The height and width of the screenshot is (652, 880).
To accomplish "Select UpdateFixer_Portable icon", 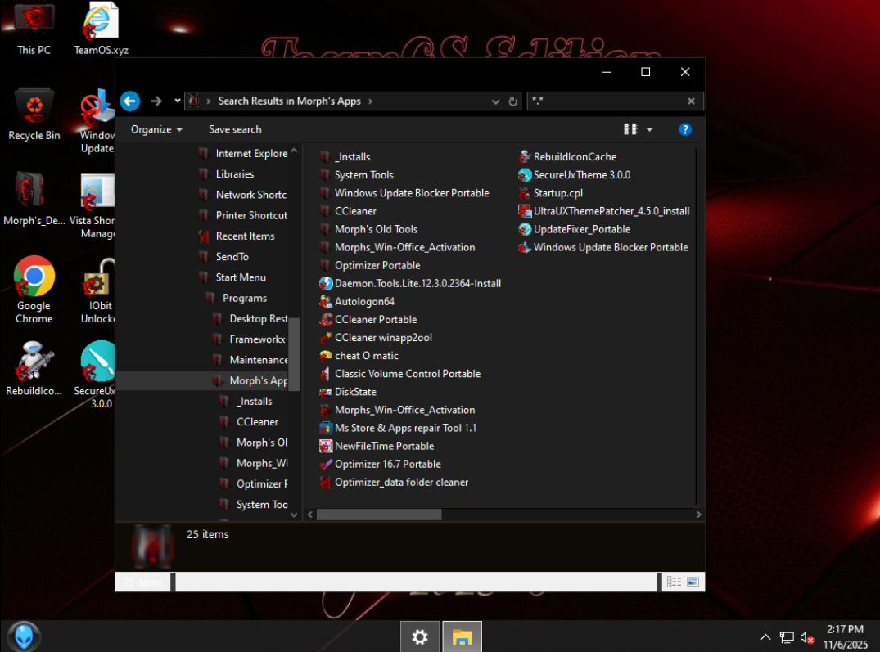I will [x=524, y=229].
